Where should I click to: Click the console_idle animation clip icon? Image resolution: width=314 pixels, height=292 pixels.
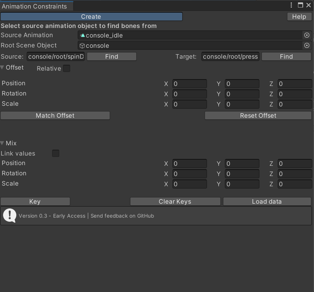[x=82, y=35]
